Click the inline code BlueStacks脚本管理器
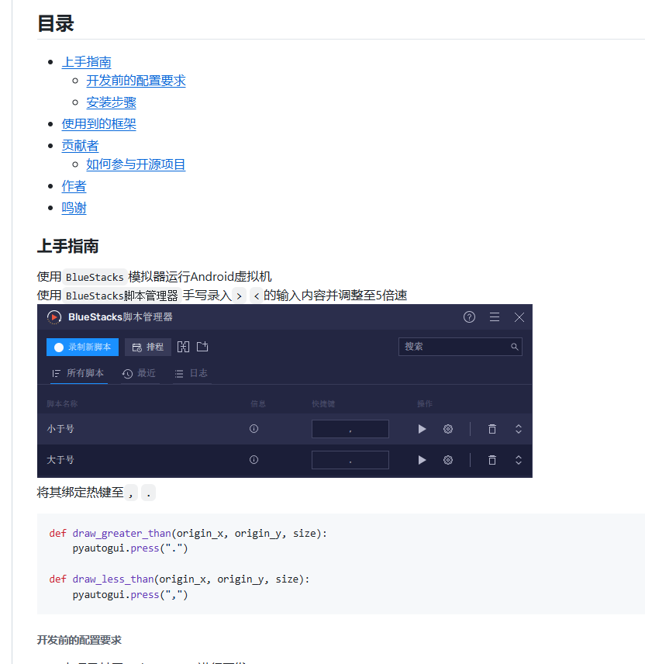645x664 pixels. click(x=122, y=296)
